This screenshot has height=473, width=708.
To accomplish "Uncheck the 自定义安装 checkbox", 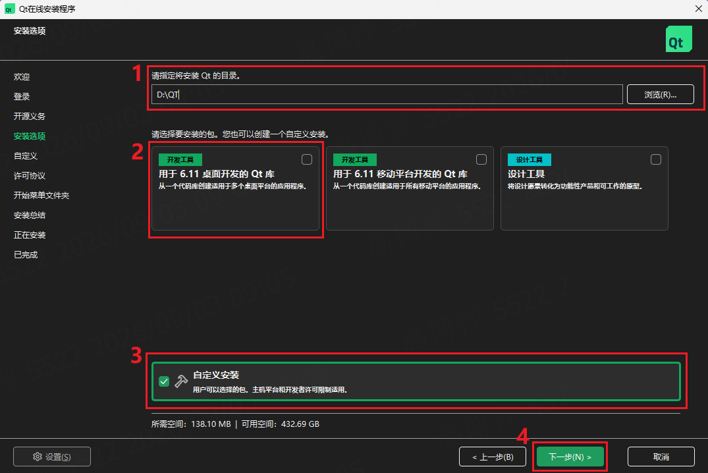I will point(164,381).
